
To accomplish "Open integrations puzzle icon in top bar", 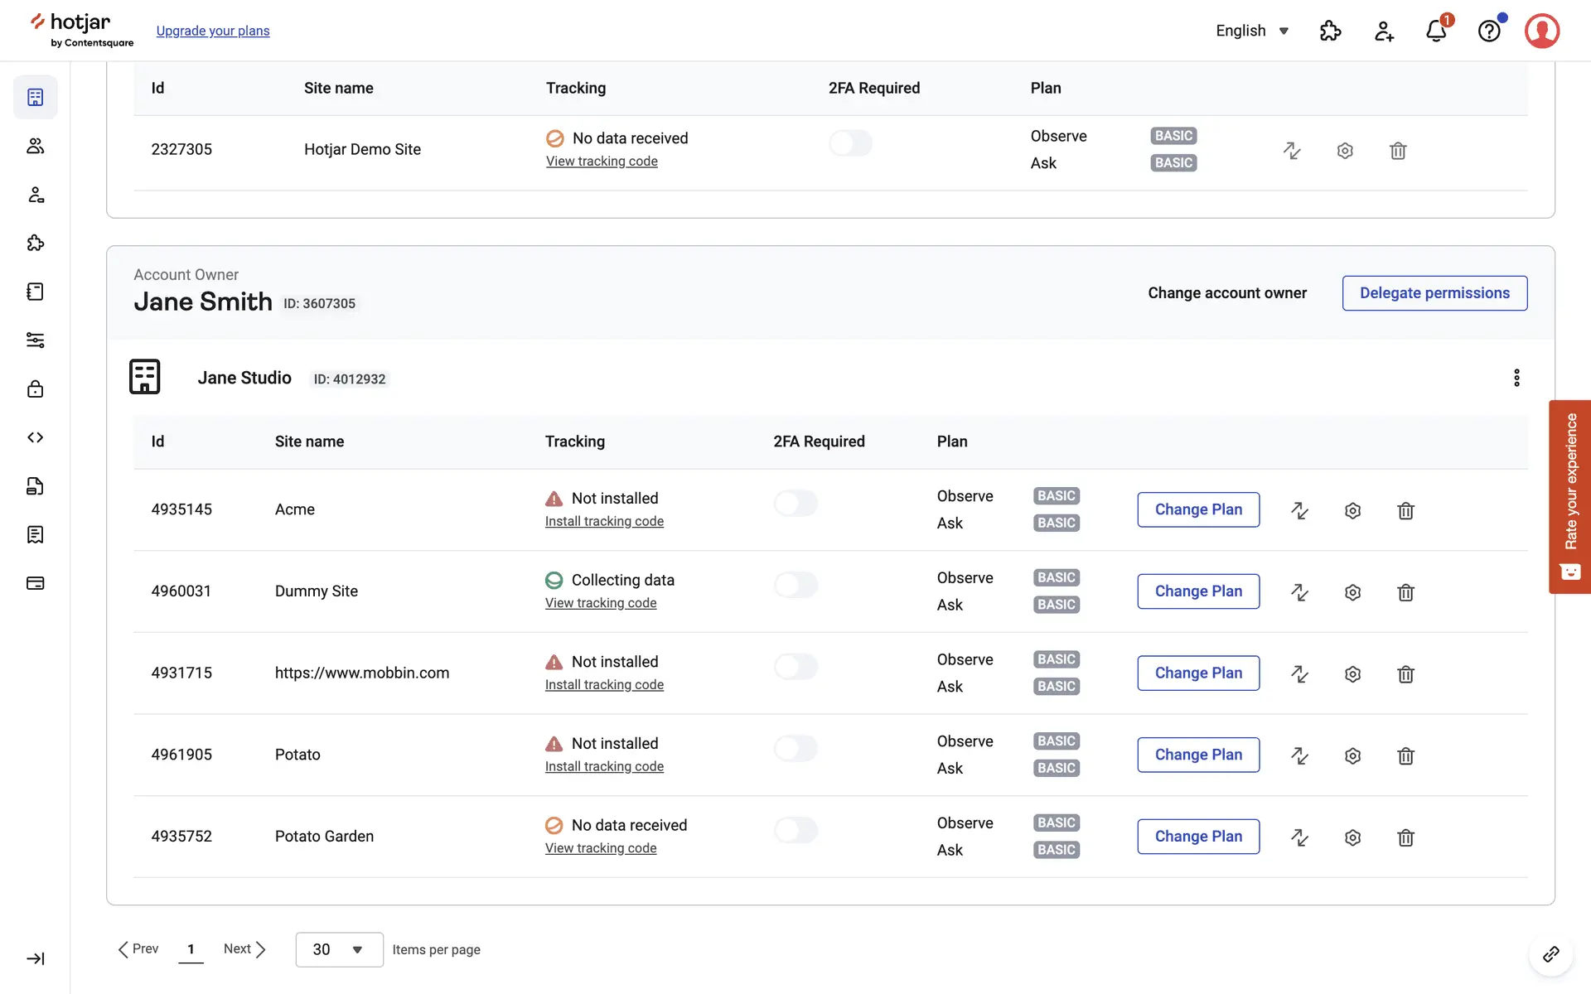I will tap(1330, 31).
